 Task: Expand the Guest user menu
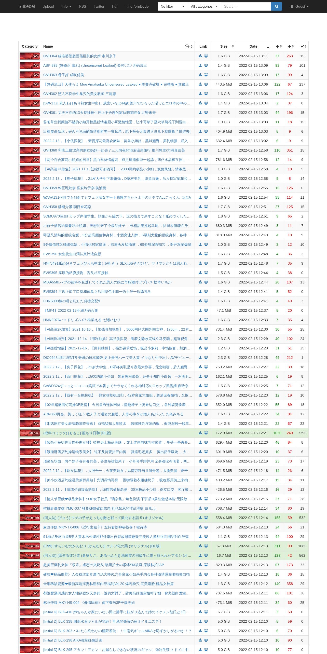click(299, 6)
